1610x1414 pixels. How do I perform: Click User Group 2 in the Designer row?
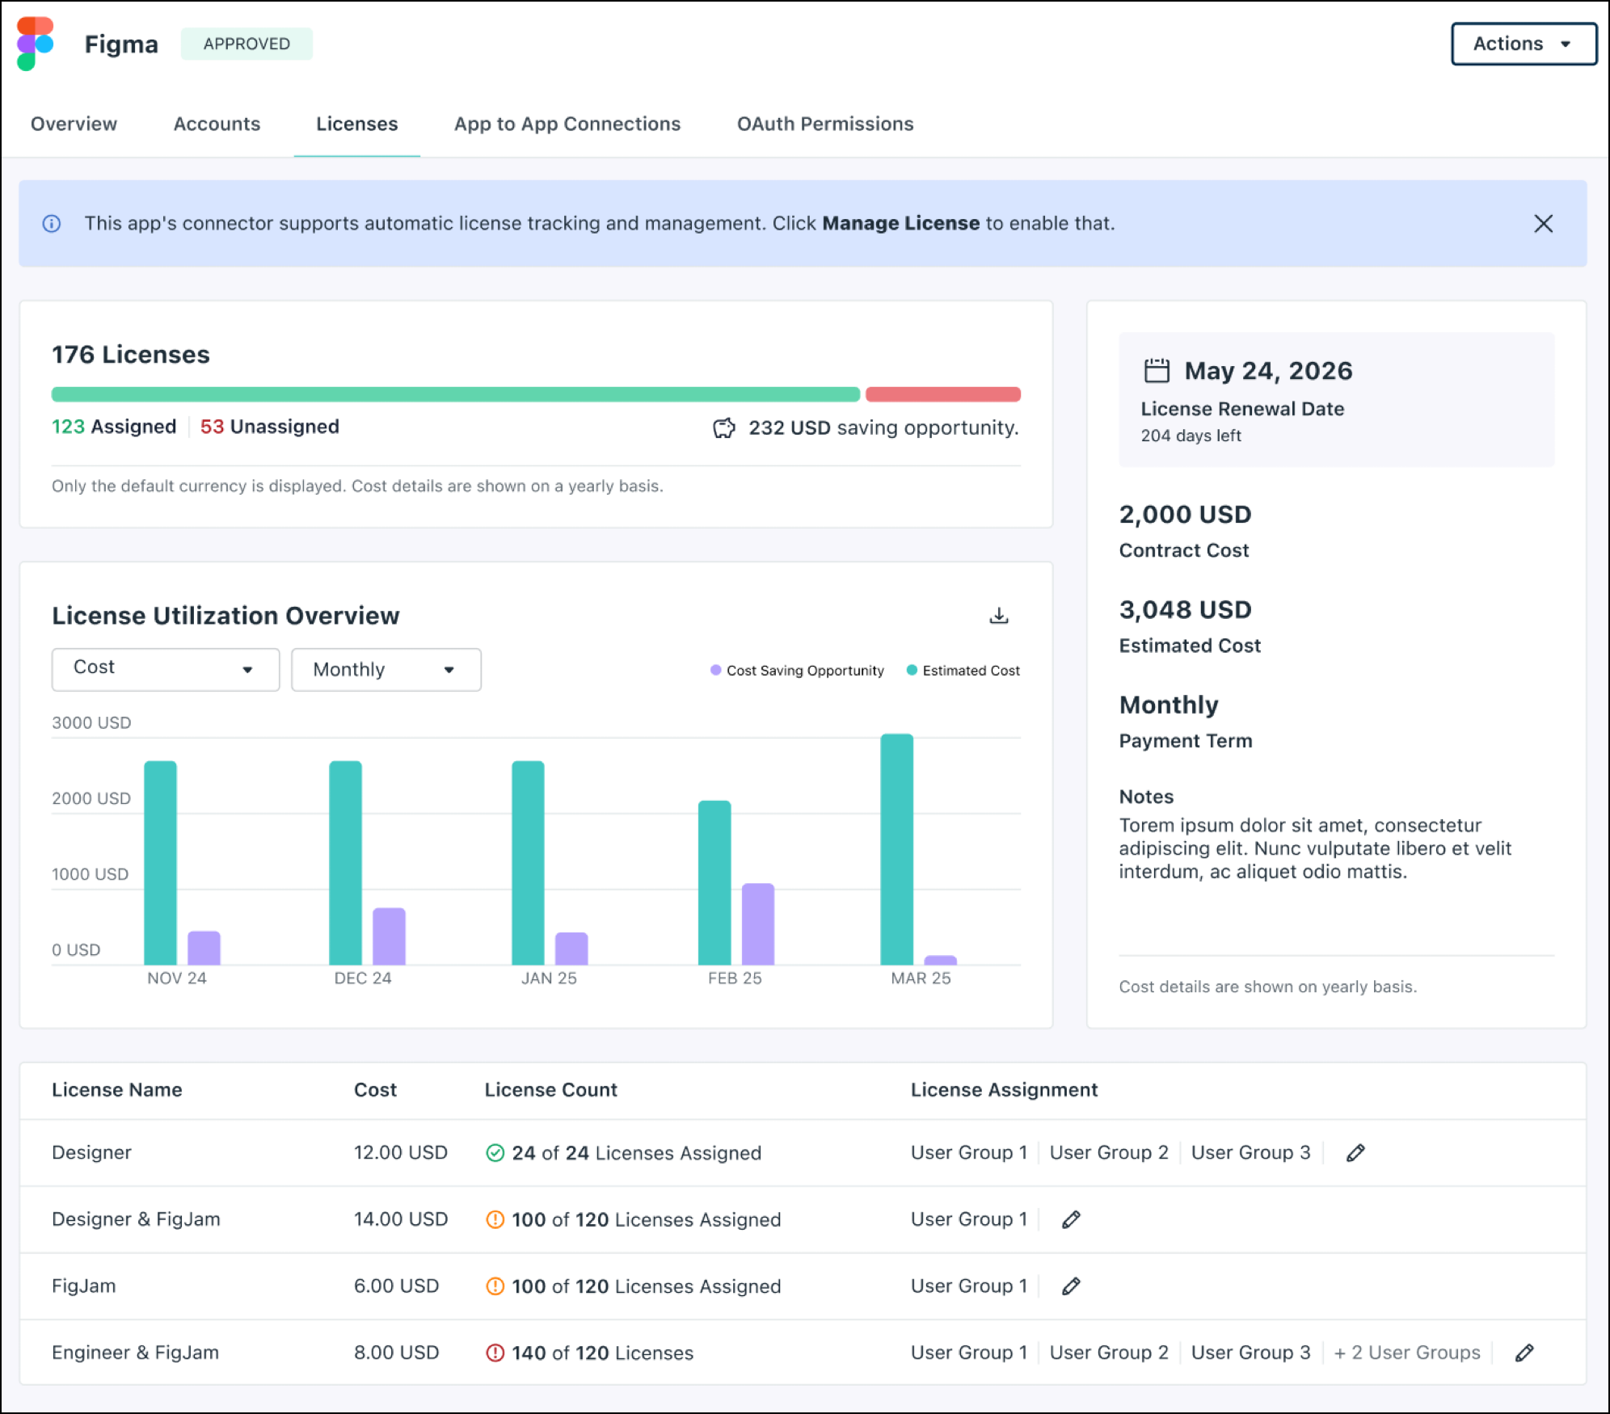click(1109, 1152)
